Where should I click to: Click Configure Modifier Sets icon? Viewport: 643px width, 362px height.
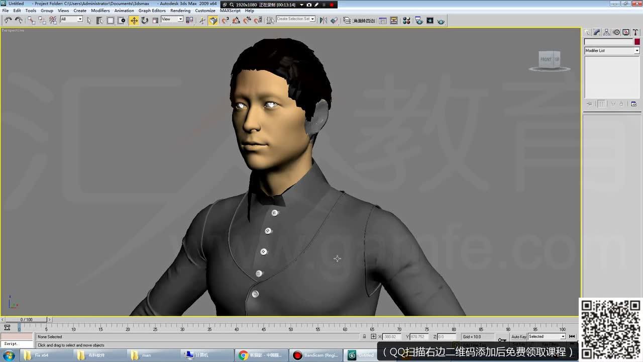tap(633, 104)
